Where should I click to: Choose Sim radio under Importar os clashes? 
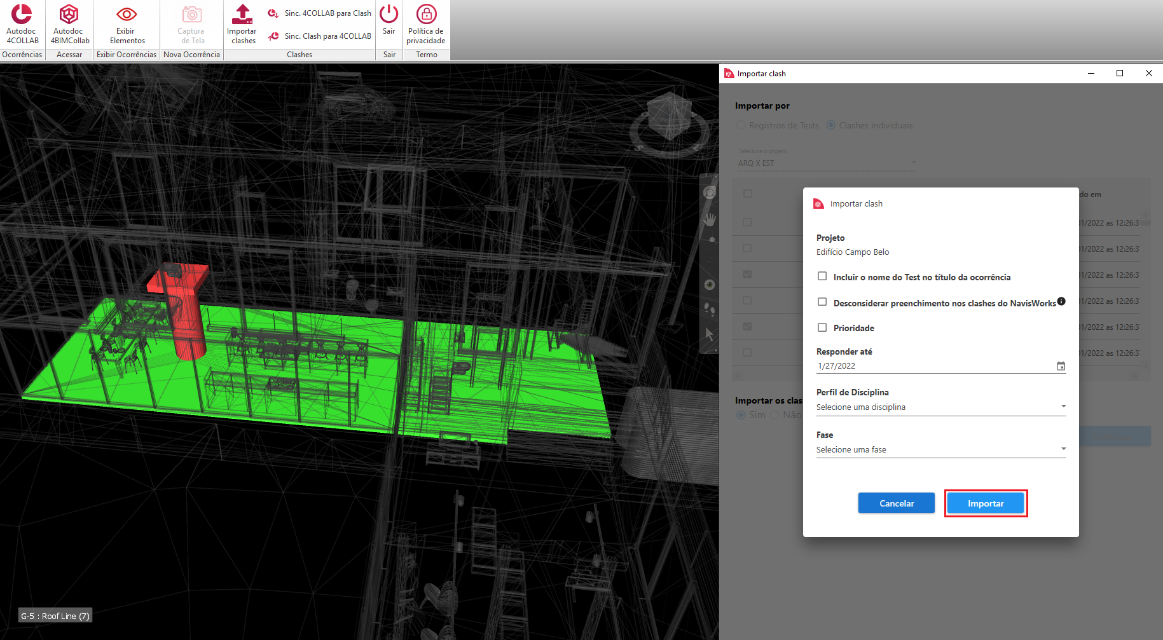(741, 415)
